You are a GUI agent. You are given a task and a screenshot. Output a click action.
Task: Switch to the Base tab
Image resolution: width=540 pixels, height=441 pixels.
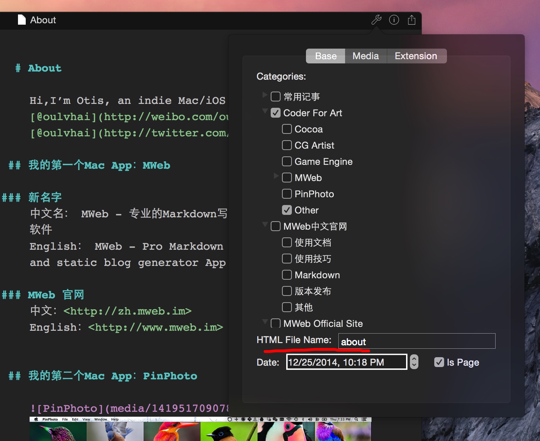326,56
